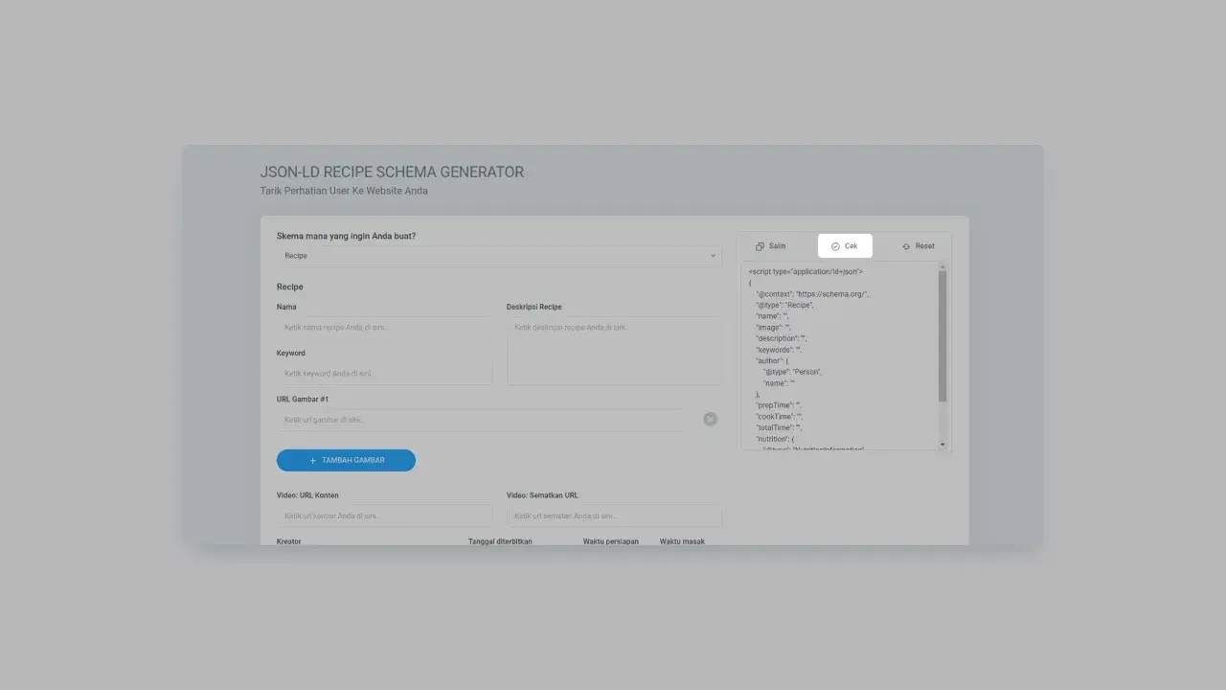Select the Keyword input field
1226x690 pixels.
tap(383, 374)
